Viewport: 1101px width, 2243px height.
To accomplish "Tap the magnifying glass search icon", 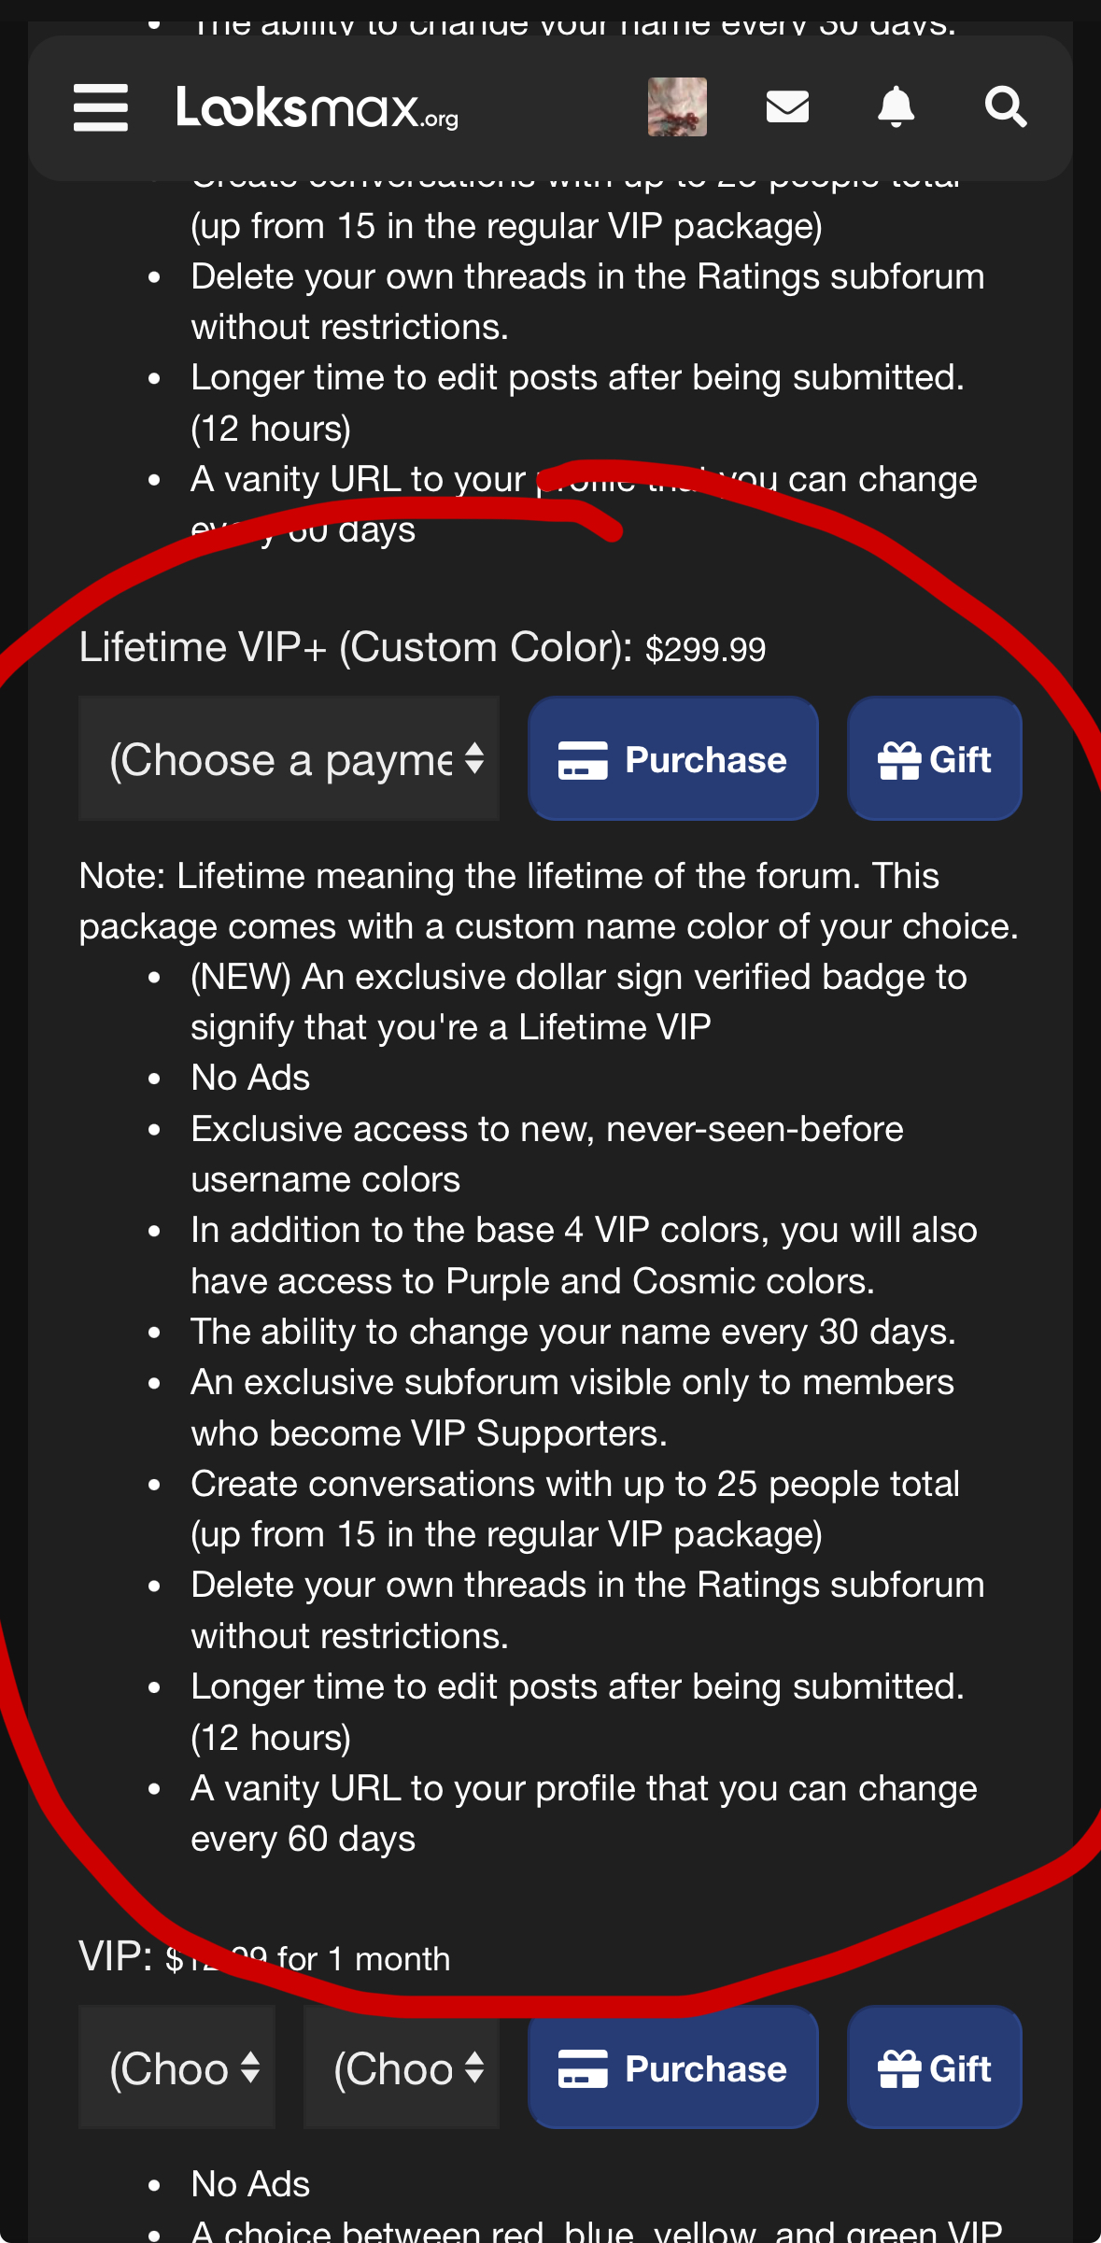I will tap(1006, 106).
